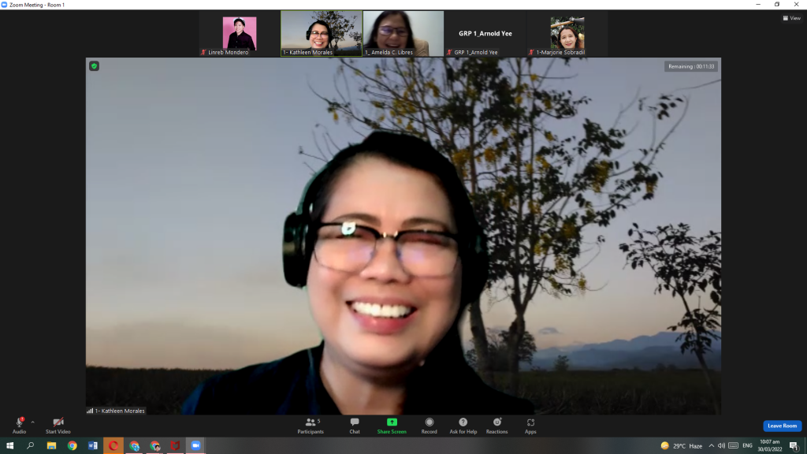807x454 pixels.
Task: Open the taskbar clock and date
Action: 769,446
